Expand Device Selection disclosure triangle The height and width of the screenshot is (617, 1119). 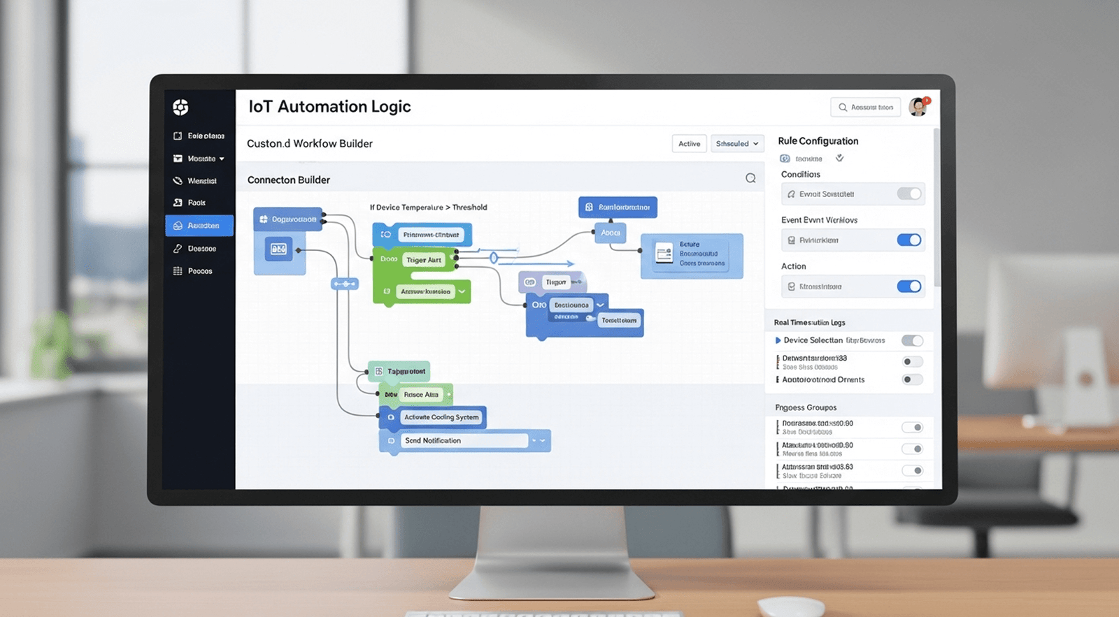coord(778,340)
